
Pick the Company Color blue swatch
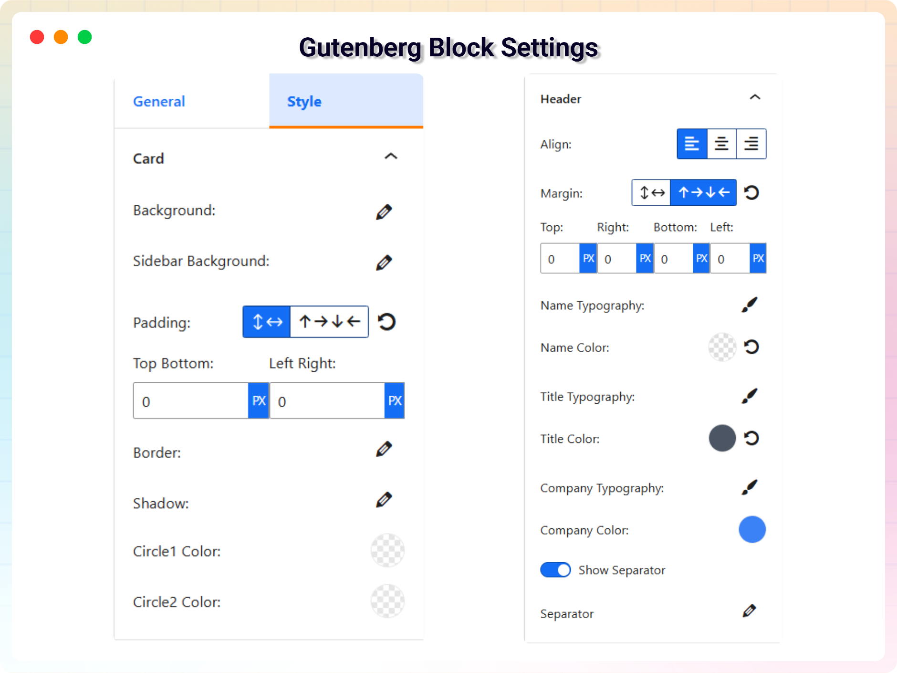point(752,529)
